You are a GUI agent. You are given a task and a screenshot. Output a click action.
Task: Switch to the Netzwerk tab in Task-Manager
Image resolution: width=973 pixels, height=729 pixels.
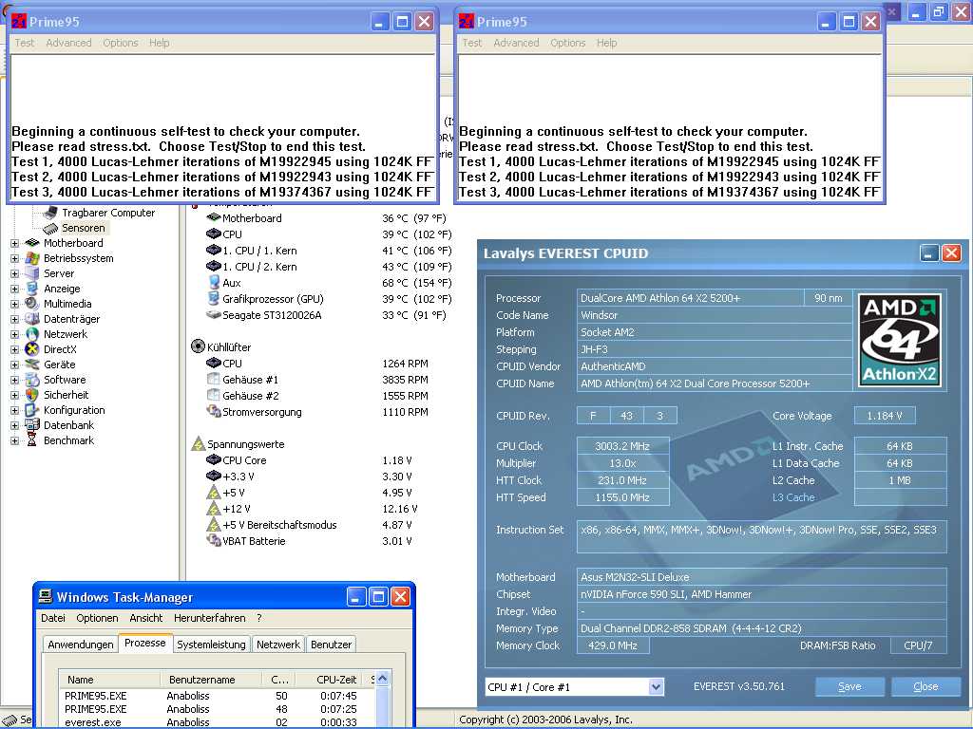[278, 645]
